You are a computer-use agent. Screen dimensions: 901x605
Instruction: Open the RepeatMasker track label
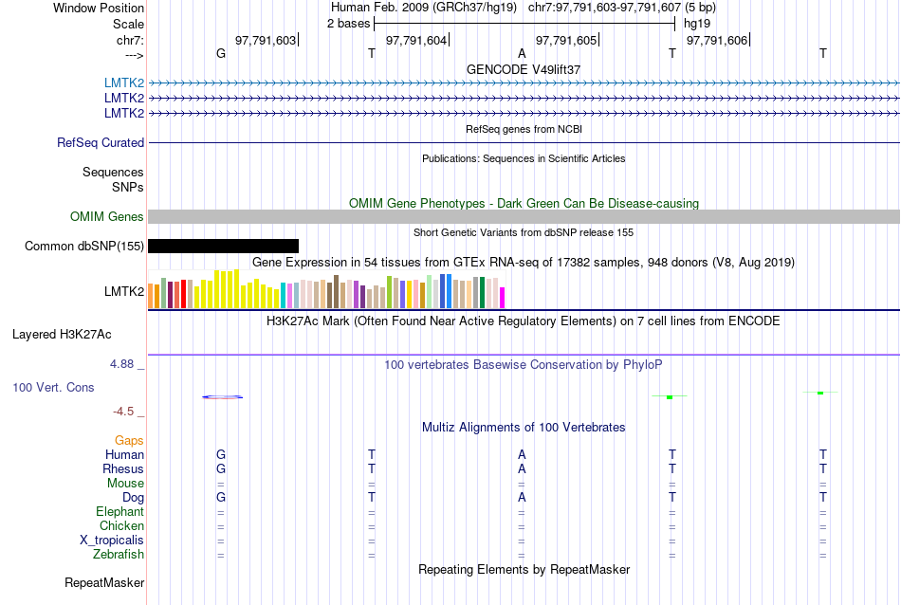point(104,582)
